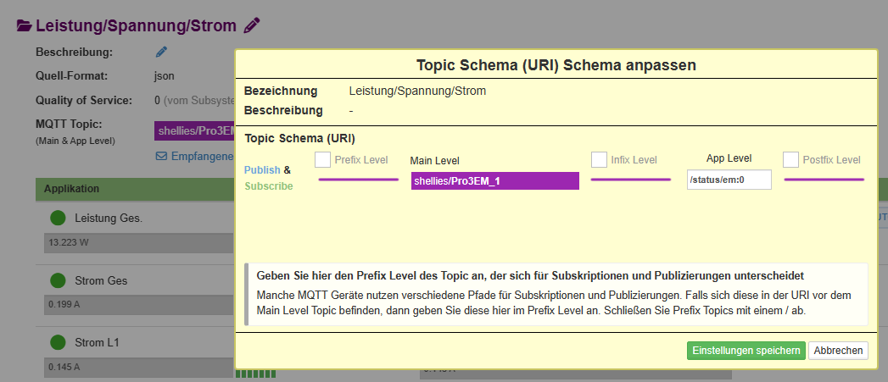Click the purple MQTT Topic badge in the background
The image size is (888, 382).
(194, 131)
